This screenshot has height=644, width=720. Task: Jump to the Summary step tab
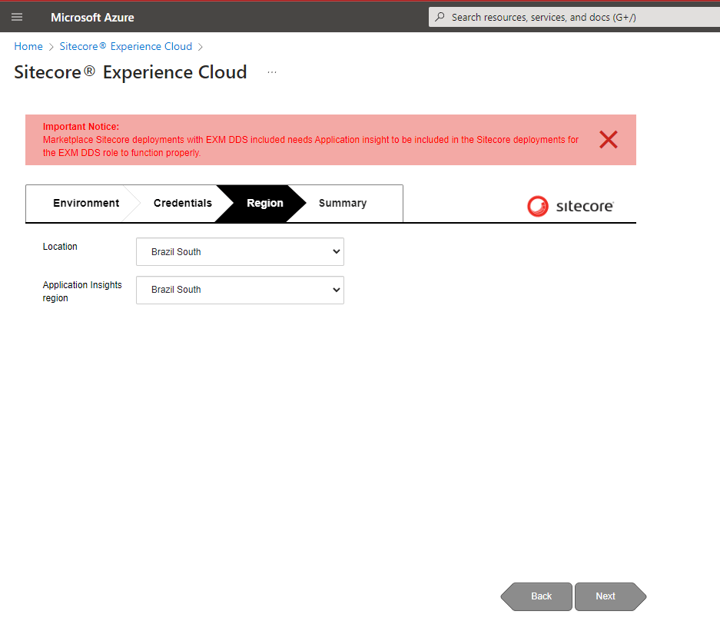pyautogui.click(x=342, y=204)
